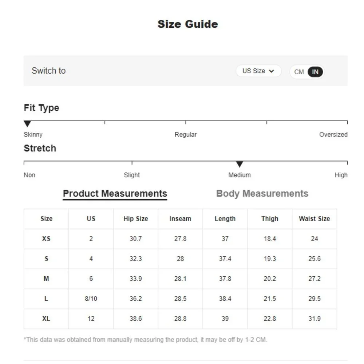Click the Size Guide heading
The width and height of the screenshot is (364, 364).
point(187,24)
